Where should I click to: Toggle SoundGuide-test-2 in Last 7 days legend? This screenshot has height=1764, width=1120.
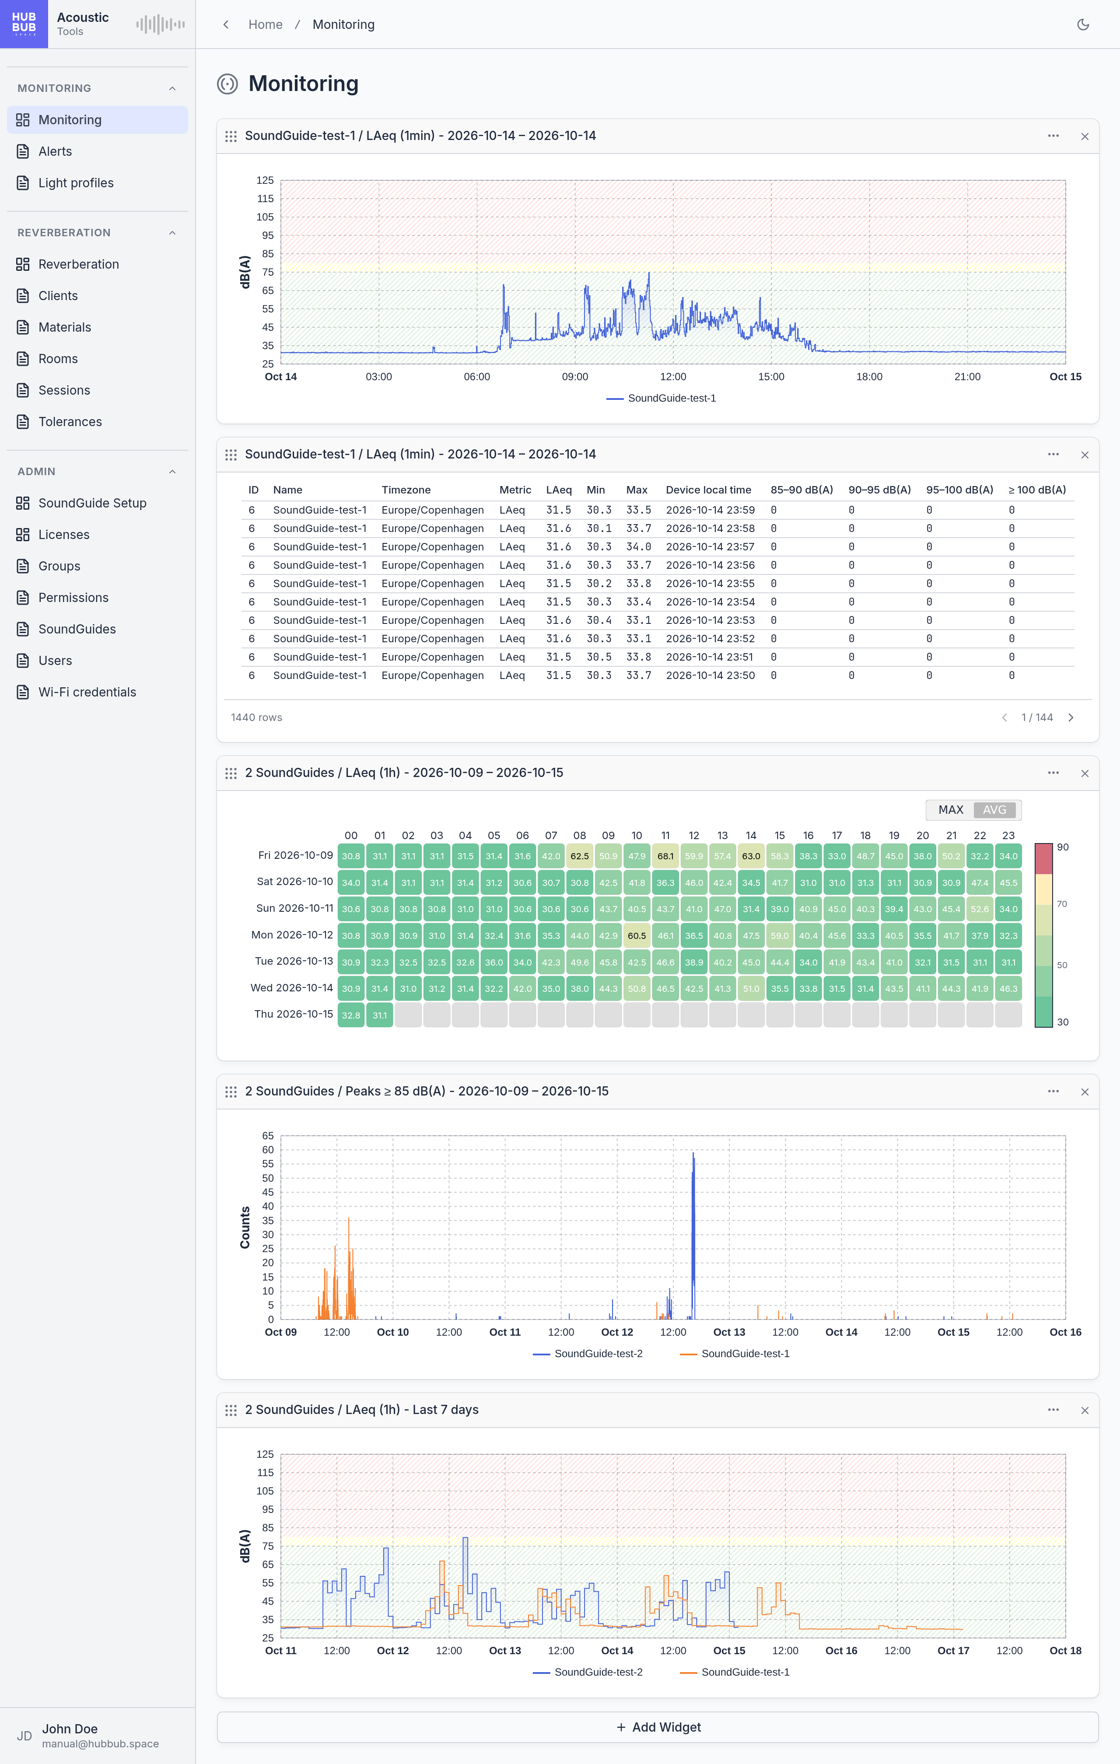click(x=588, y=1672)
